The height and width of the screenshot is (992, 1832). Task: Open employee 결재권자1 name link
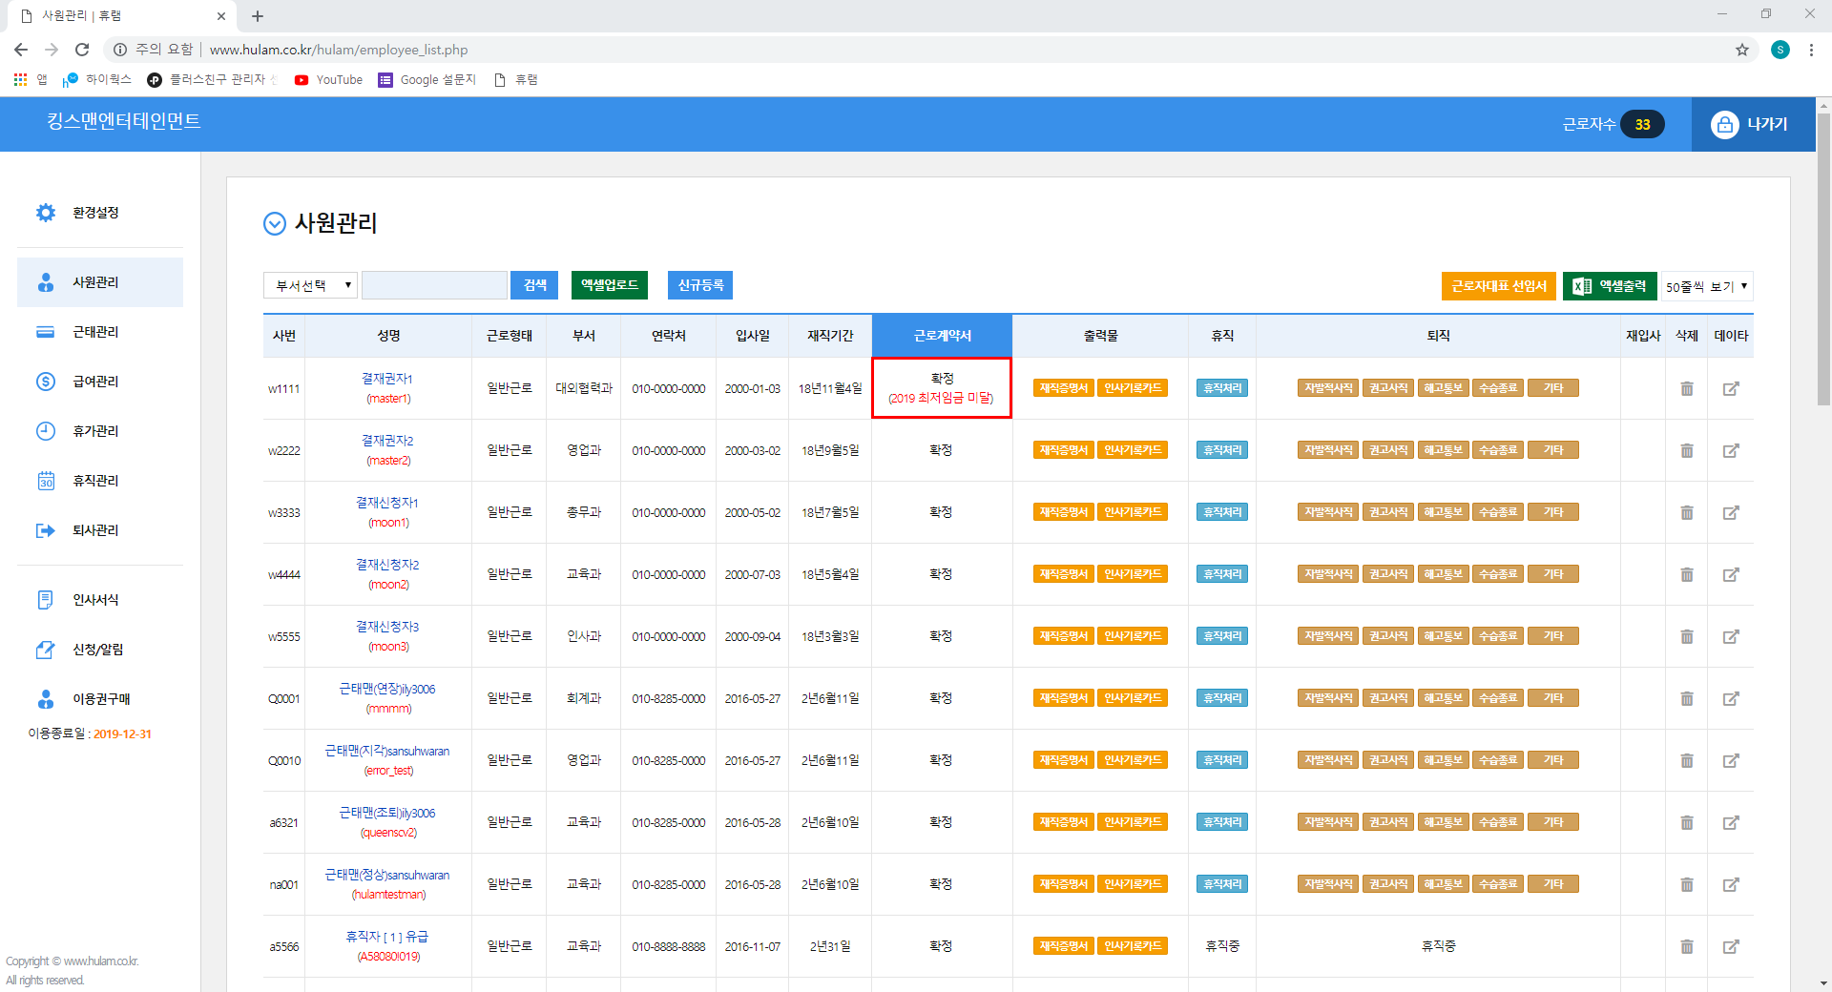pos(387,379)
